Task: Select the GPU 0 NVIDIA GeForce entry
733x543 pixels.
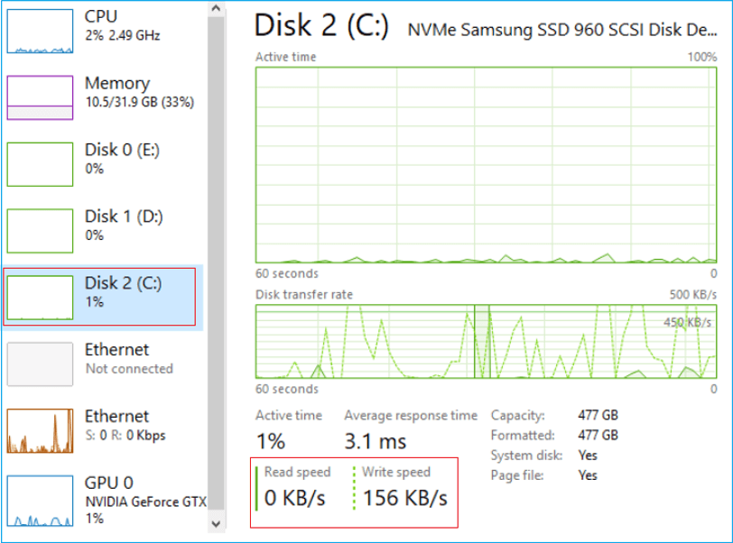Action: pyautogui.click(x=144, y=500)
